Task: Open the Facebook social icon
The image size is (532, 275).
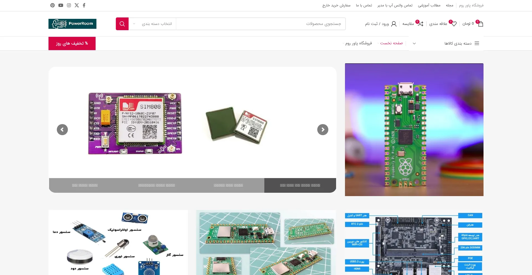Action: click(84, 5)
